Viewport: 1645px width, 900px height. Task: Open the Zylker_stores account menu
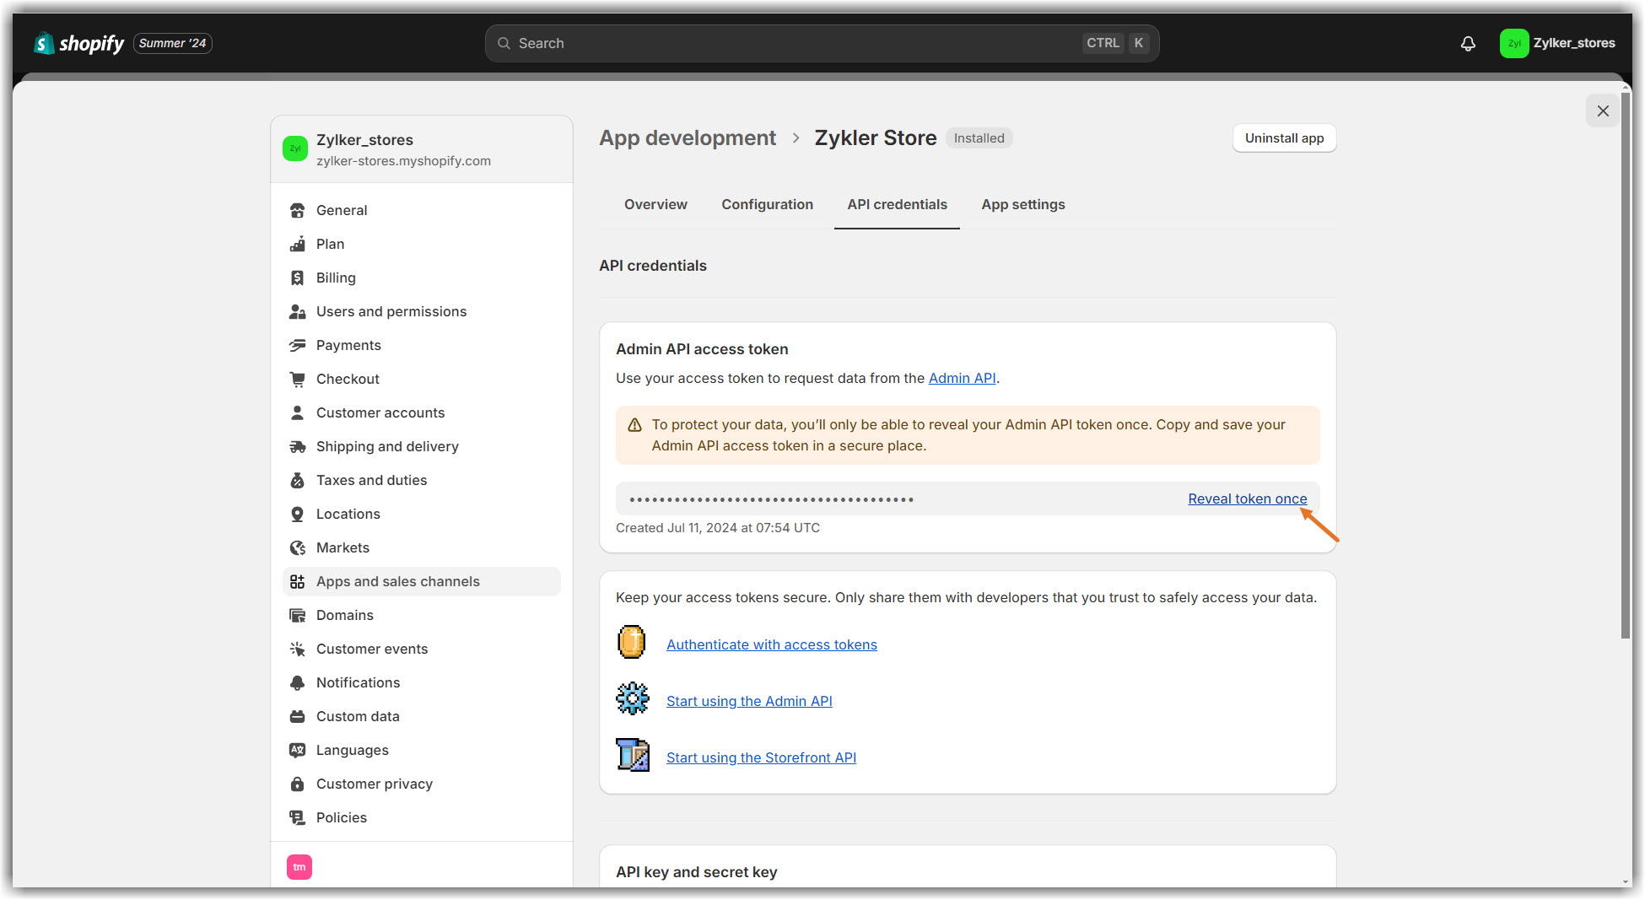[x=1557, y=43]
